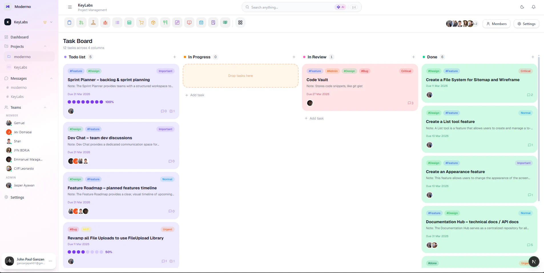Image resolution: width=544 pixels, height=273 pixels.
Task: Open the green open-book icon
Action: pyautogui.click(x=225, y=22)
